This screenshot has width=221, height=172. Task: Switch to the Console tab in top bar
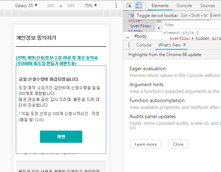[x=184, y=6]
